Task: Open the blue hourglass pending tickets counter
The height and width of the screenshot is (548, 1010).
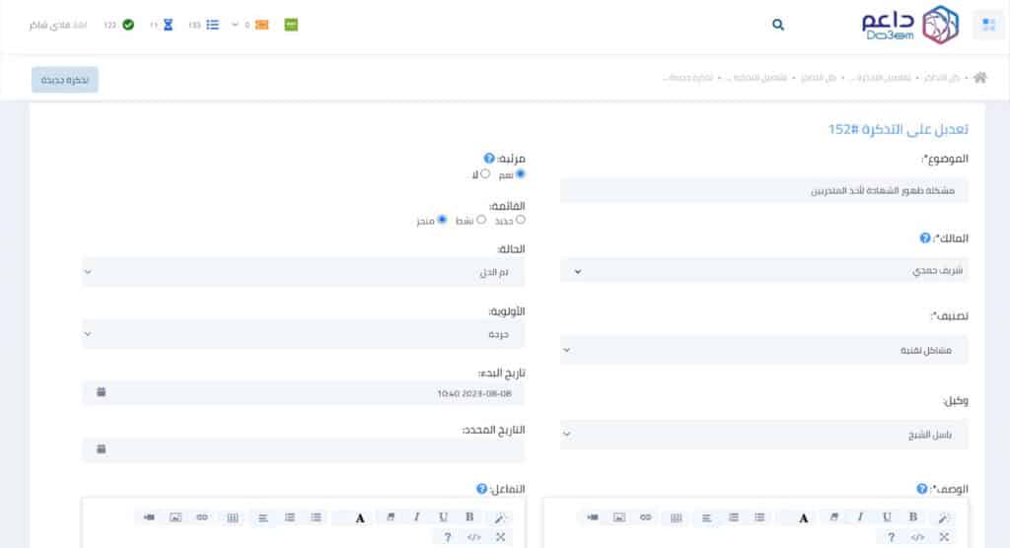Action: point(168,25)
